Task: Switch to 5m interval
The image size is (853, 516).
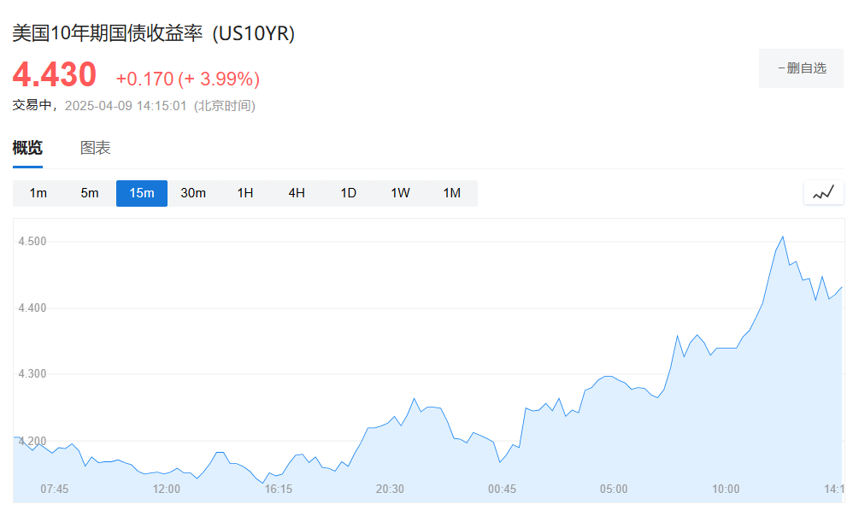Action: point(90,193)
